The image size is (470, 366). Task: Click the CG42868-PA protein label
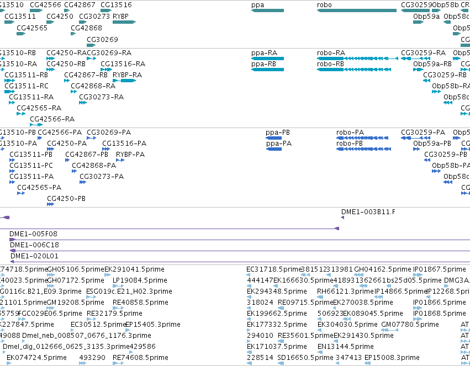coord(94,166)
